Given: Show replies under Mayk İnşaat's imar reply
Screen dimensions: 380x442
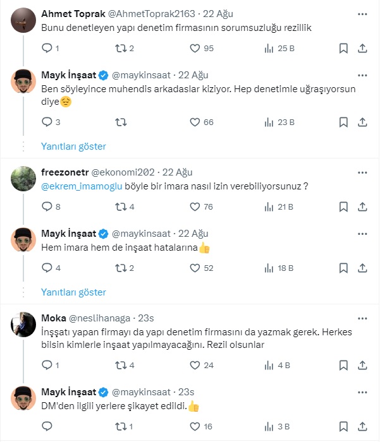Looking at the screenshot, I should point(73,292).
